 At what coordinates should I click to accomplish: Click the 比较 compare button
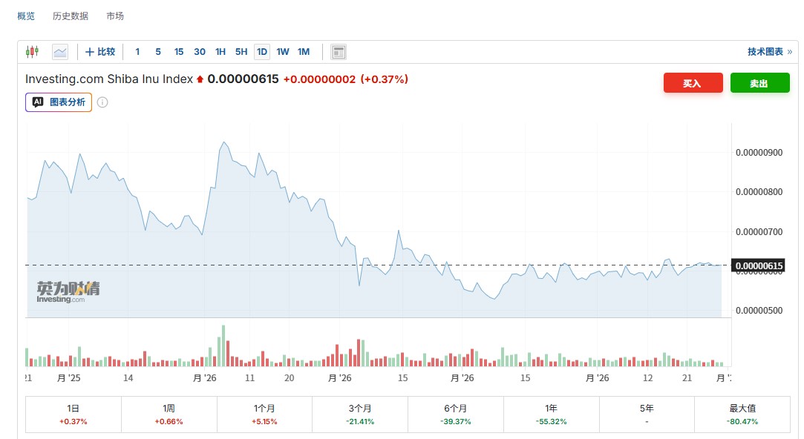pos(100,52)
